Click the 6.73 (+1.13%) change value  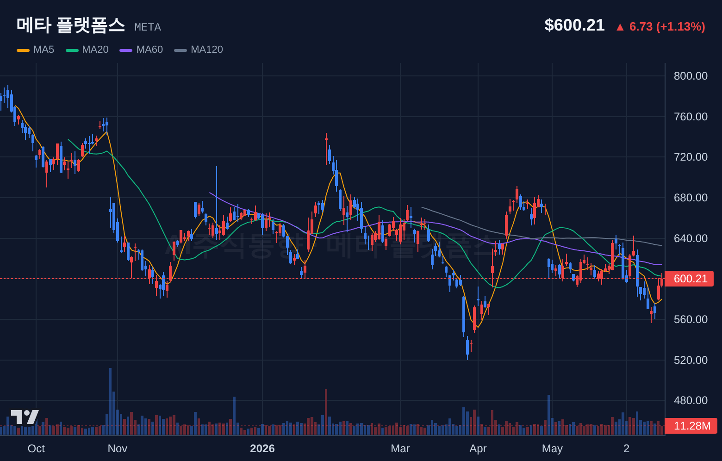click(667, 27)
